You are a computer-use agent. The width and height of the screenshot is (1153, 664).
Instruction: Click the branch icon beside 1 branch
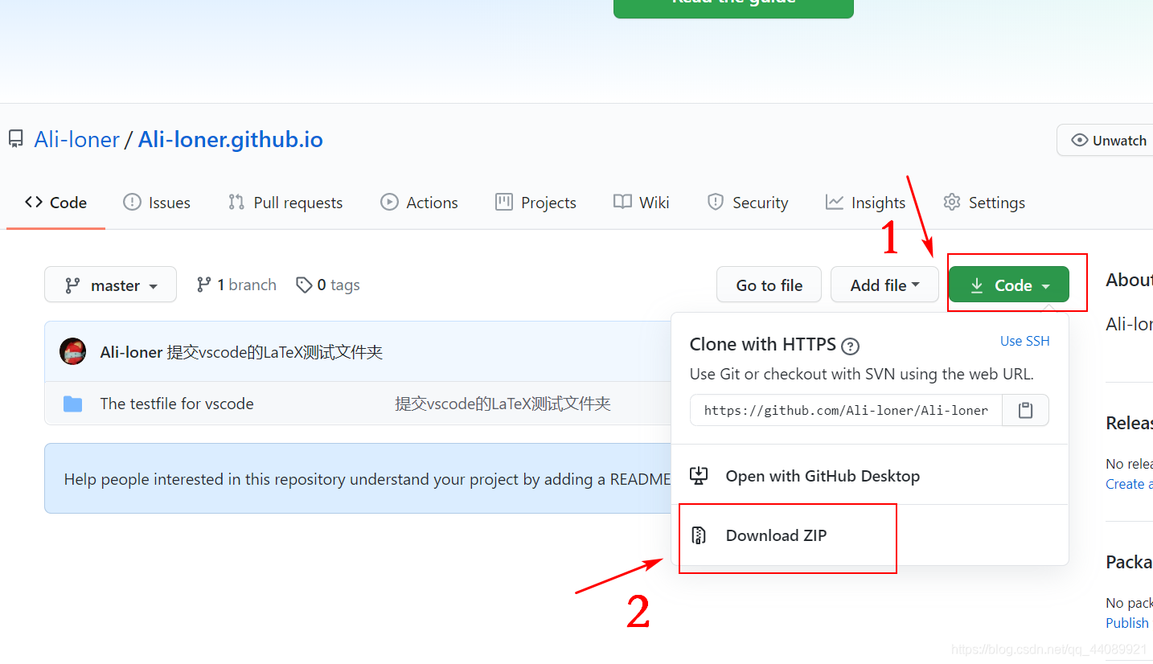pos(204,285)
